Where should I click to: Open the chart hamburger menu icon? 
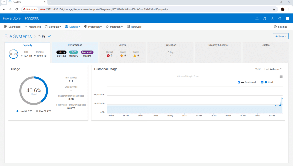(281, 77)
